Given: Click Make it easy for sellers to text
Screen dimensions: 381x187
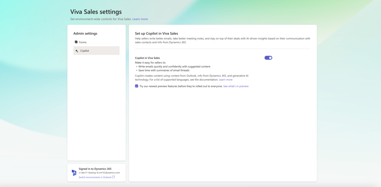Looking at the screenshot, I should click(x=150, y=63).
